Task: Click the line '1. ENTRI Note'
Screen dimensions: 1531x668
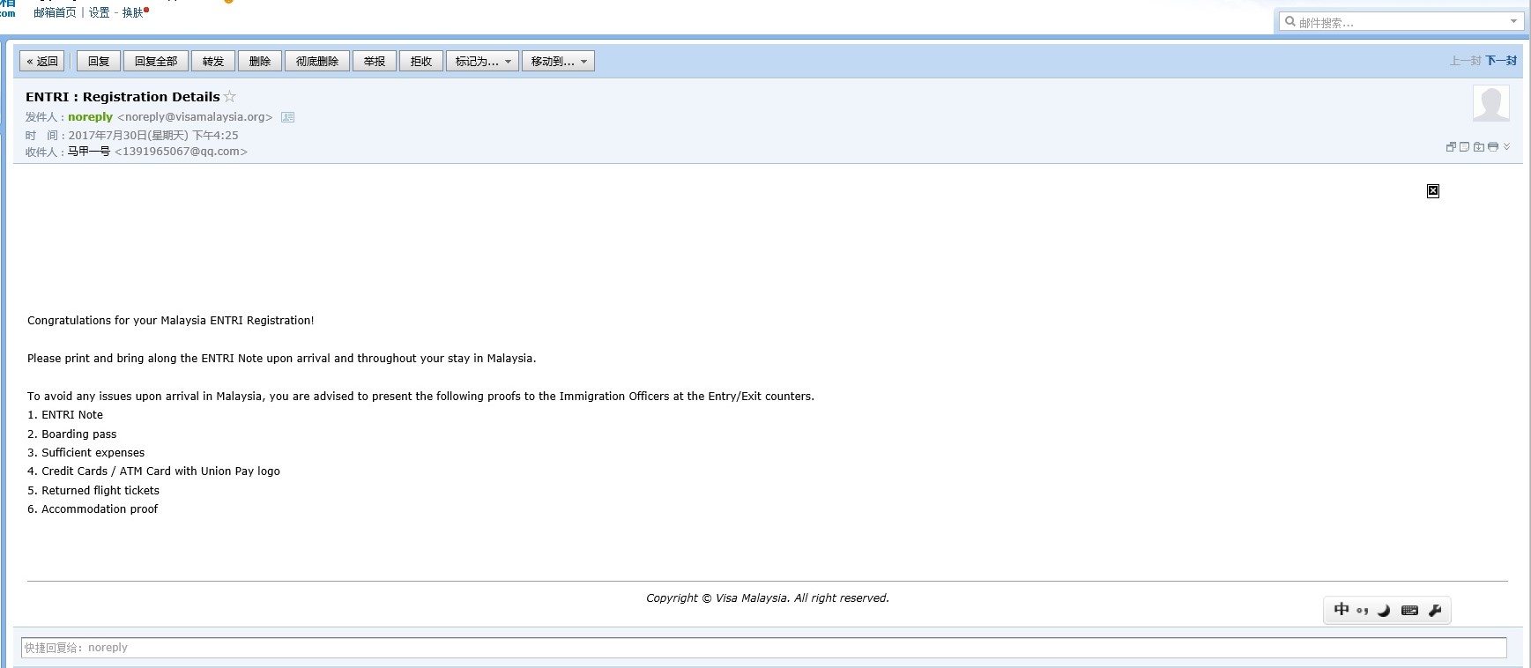Action: (x=65, y=415)
